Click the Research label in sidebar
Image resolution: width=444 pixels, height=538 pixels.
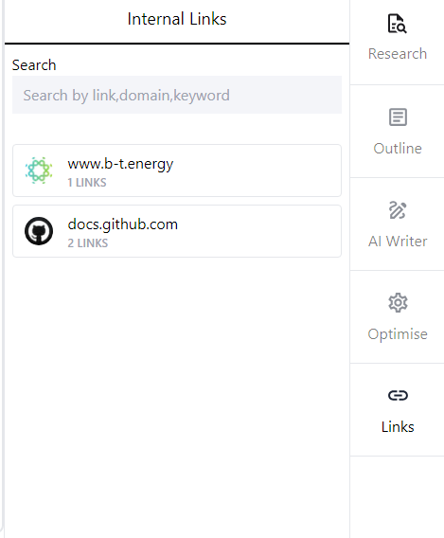[398, 54]
